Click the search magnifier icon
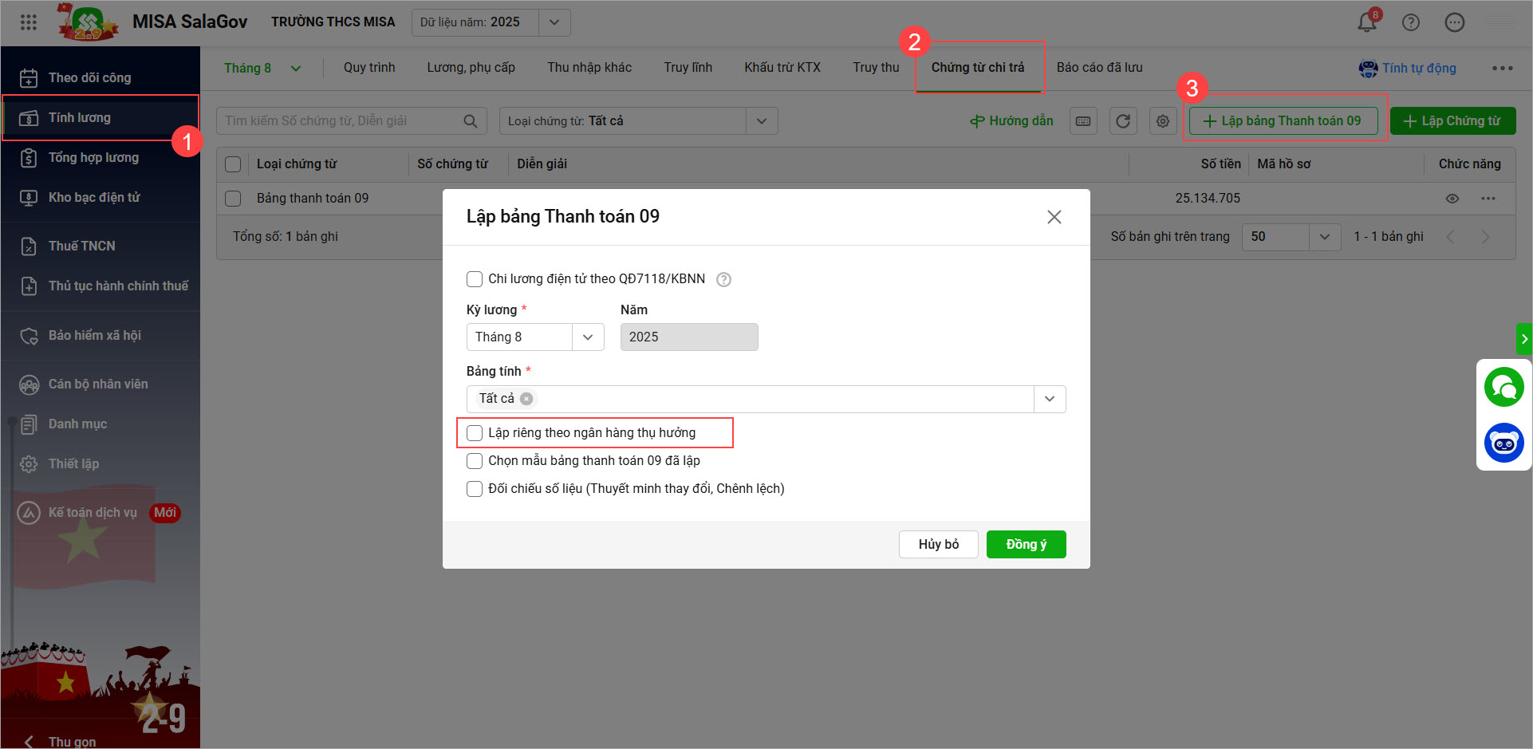This screenshot has height=749, width=1533. tap(471, 121)
